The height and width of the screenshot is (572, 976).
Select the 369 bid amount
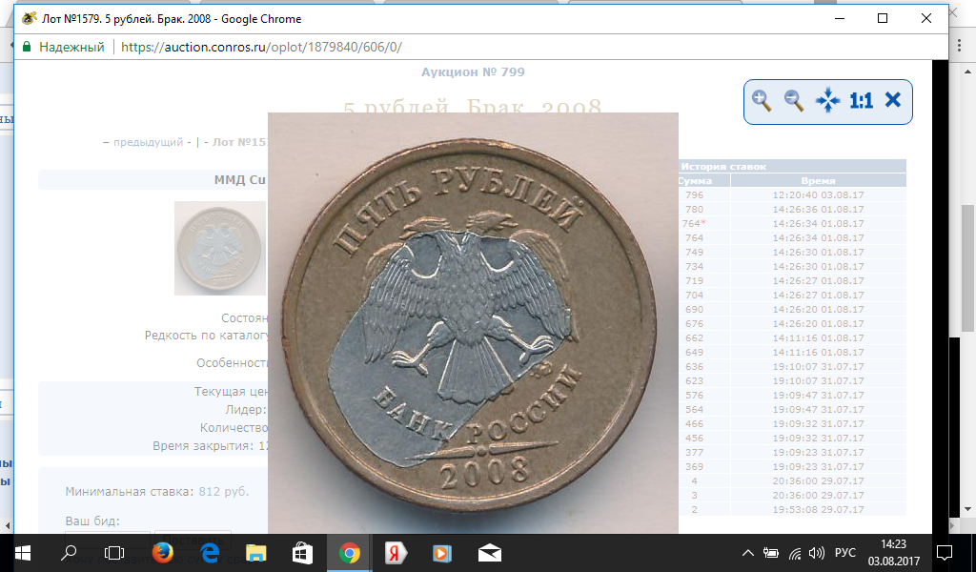694,467
